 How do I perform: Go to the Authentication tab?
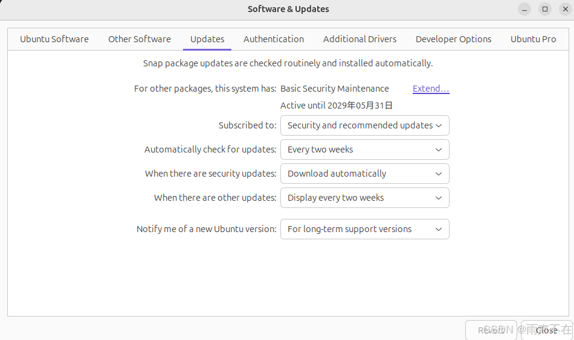[x=274, y=39]
